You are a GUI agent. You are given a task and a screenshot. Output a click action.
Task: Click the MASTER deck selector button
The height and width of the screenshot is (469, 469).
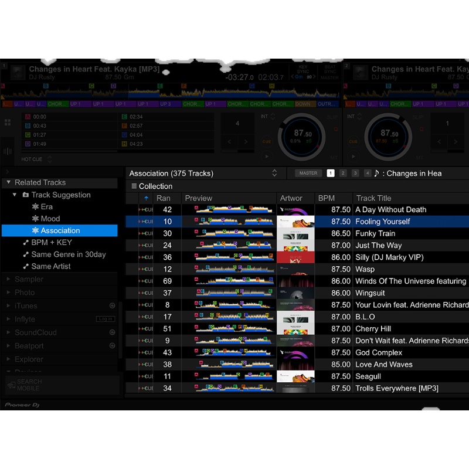click(308, 173)
